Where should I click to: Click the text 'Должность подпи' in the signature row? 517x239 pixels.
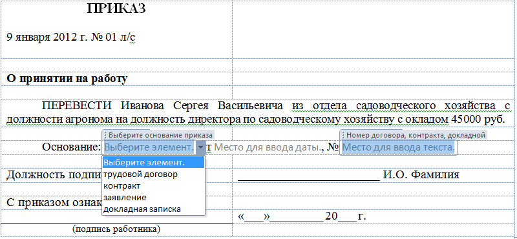(54, 174)
